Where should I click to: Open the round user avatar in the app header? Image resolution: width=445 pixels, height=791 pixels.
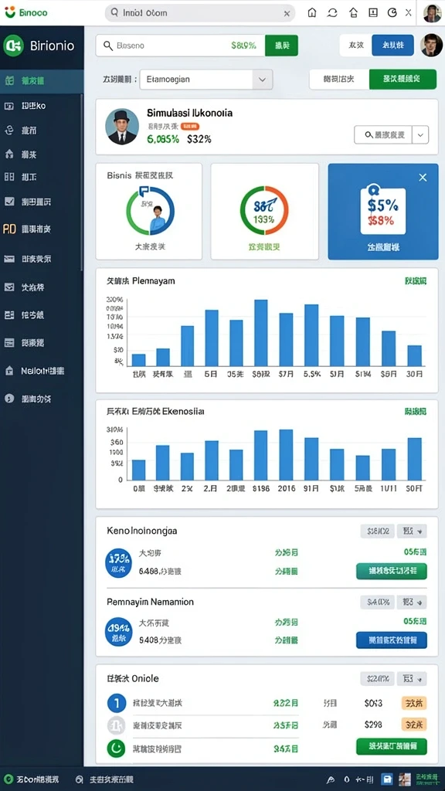coord(431,46)
